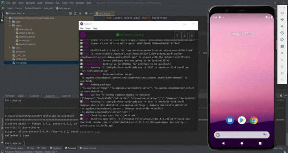
Task: Toggle the Favorites side tool window
Action: pyautogui.click(x=2, y=138)
